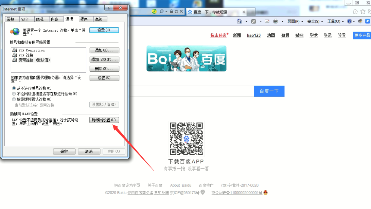
Task: Open the 新闻 link
Action: pyautogui.click(x=236, y=35)
